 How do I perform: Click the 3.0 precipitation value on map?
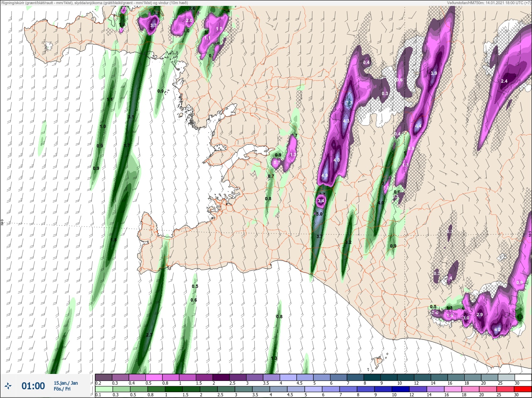point(465,318)
